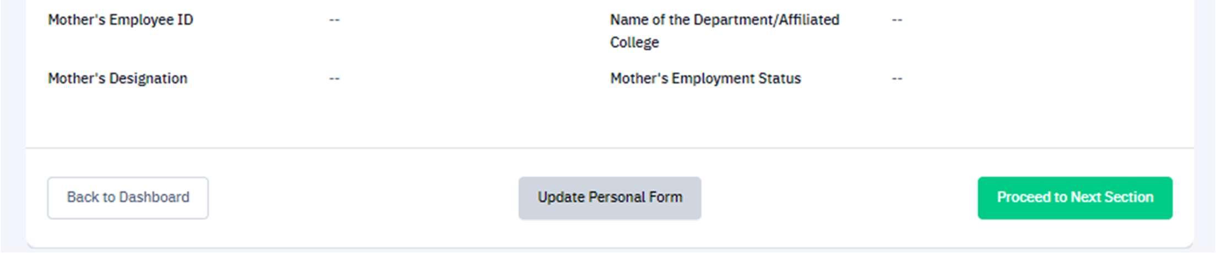This screenshot has height=253, width=1216.
Task: Click the word 'College' on the wrapped line
Action: click(x=634, y=42)
